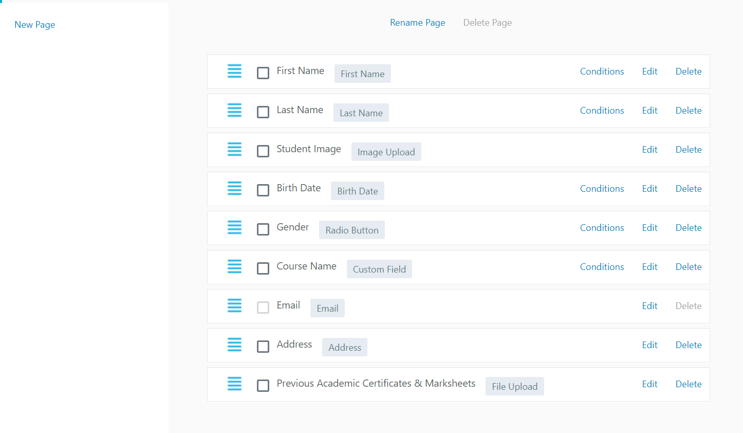
Task: Click the Birth Date row drag handle
Action: point(234,188)
